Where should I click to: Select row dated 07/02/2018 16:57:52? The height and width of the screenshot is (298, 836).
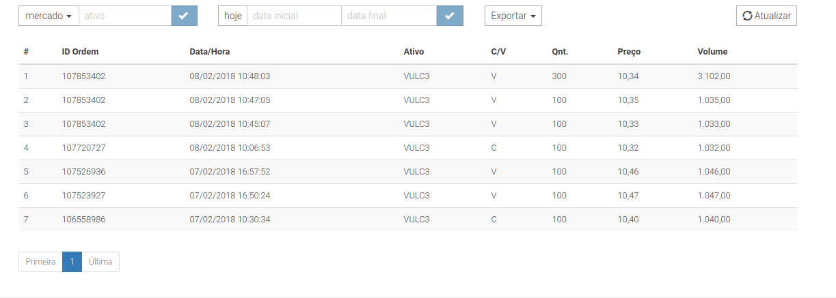(407, 172)
